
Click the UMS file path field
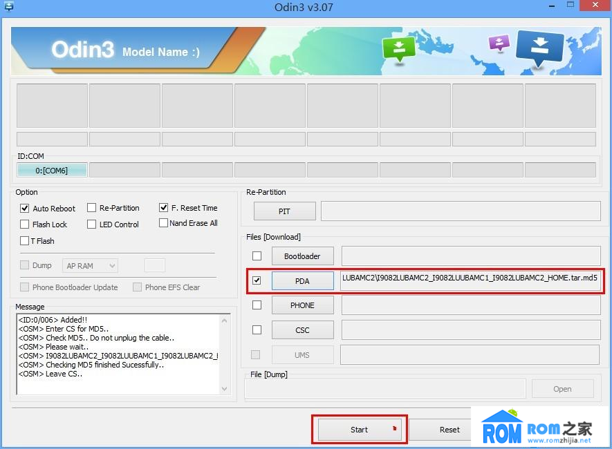[470, 354]
